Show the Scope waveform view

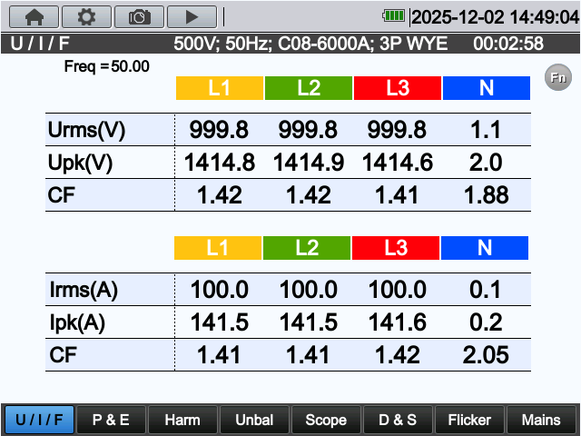coord(326,420)
